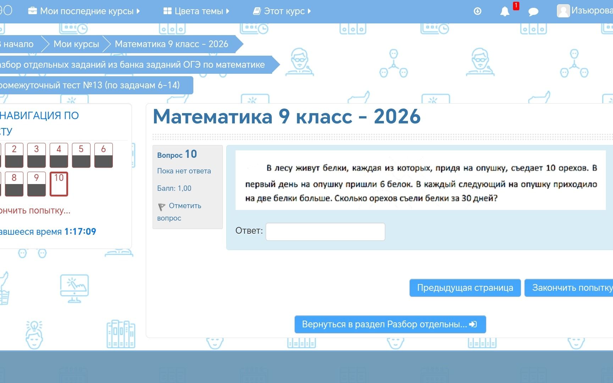Go to question 5 in navigation

(81, 155)
